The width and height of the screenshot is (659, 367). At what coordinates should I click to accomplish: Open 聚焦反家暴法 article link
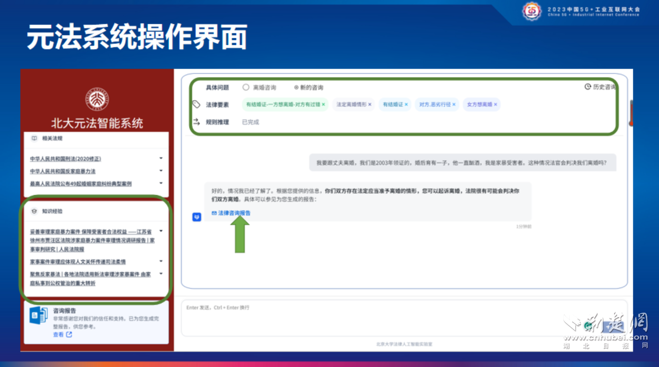90,279
